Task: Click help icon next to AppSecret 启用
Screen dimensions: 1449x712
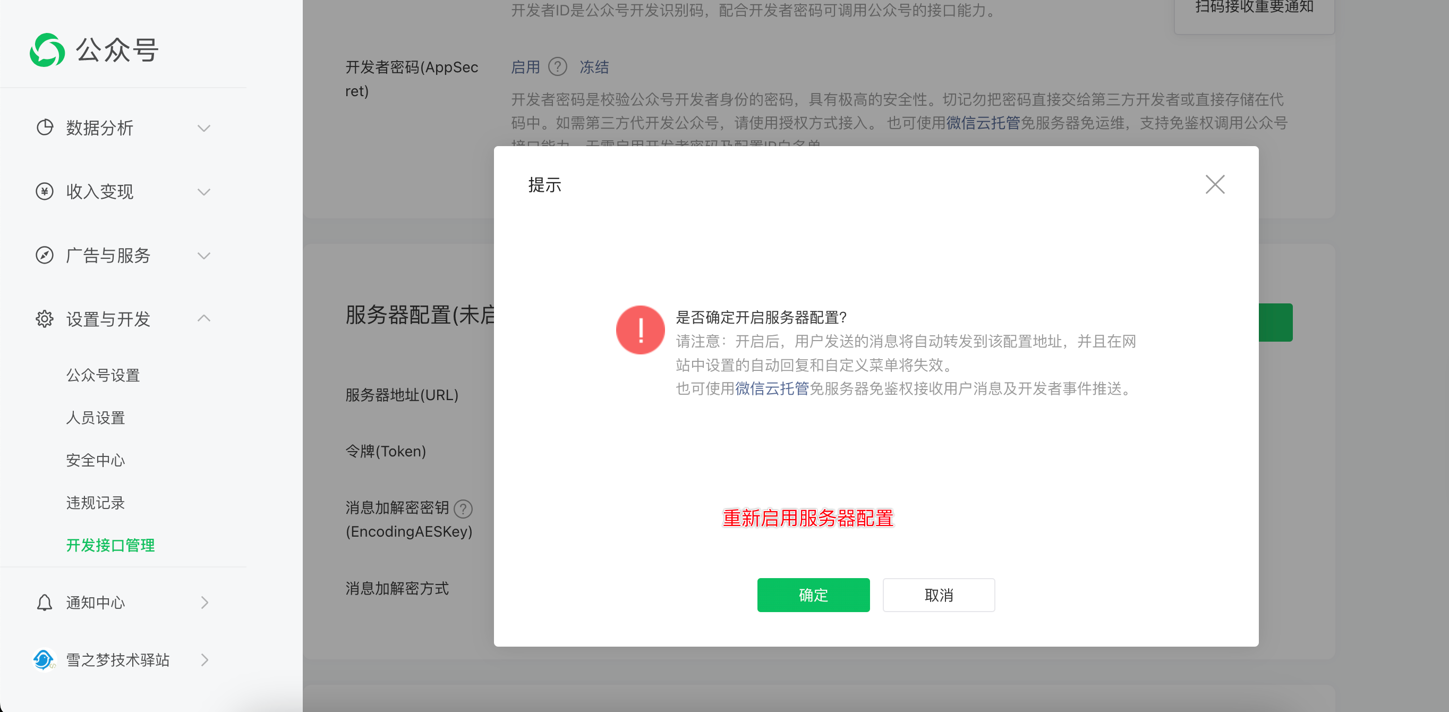Action: [x=557, y=67]
